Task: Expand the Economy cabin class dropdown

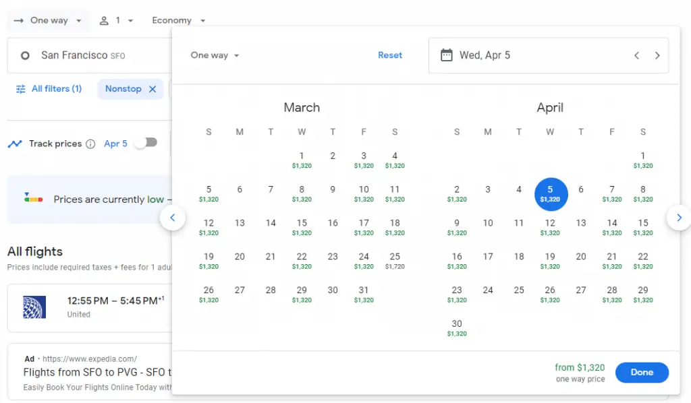Action: (179, 20)
